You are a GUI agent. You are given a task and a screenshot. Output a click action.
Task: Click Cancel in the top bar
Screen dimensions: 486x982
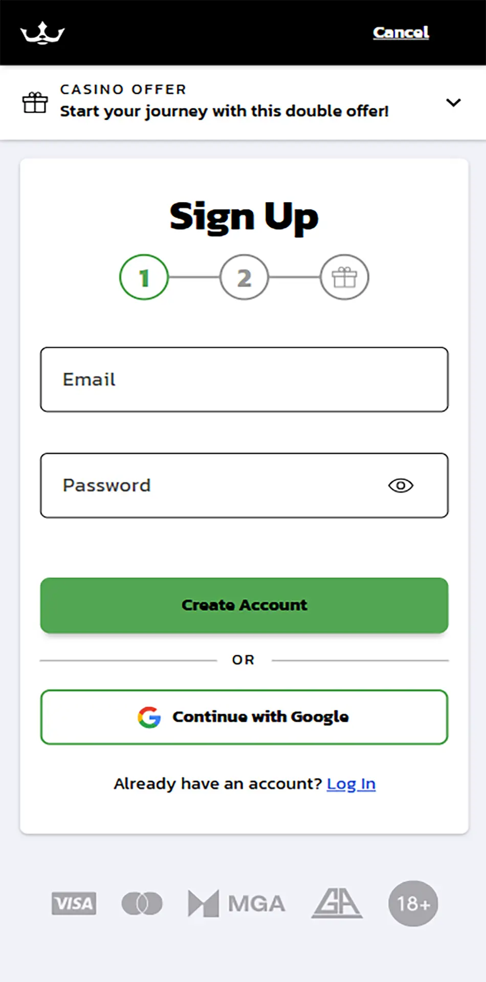click(401, 32)
